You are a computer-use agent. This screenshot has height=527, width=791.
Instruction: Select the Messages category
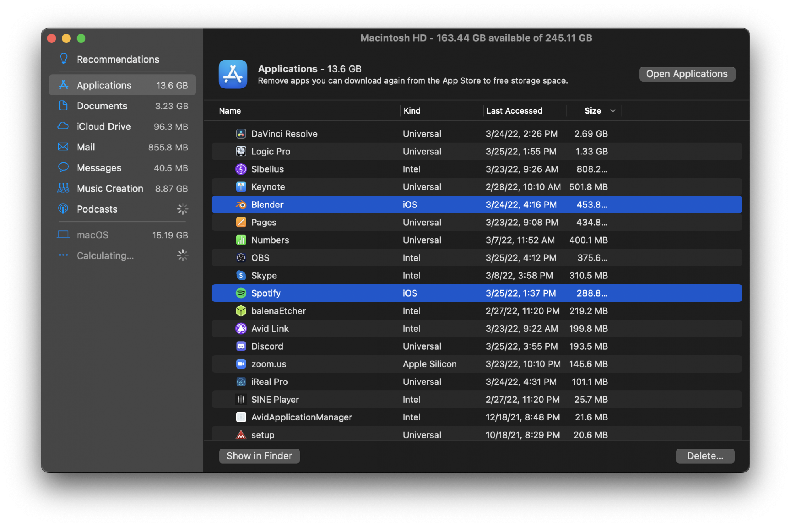tap(122, 167)
